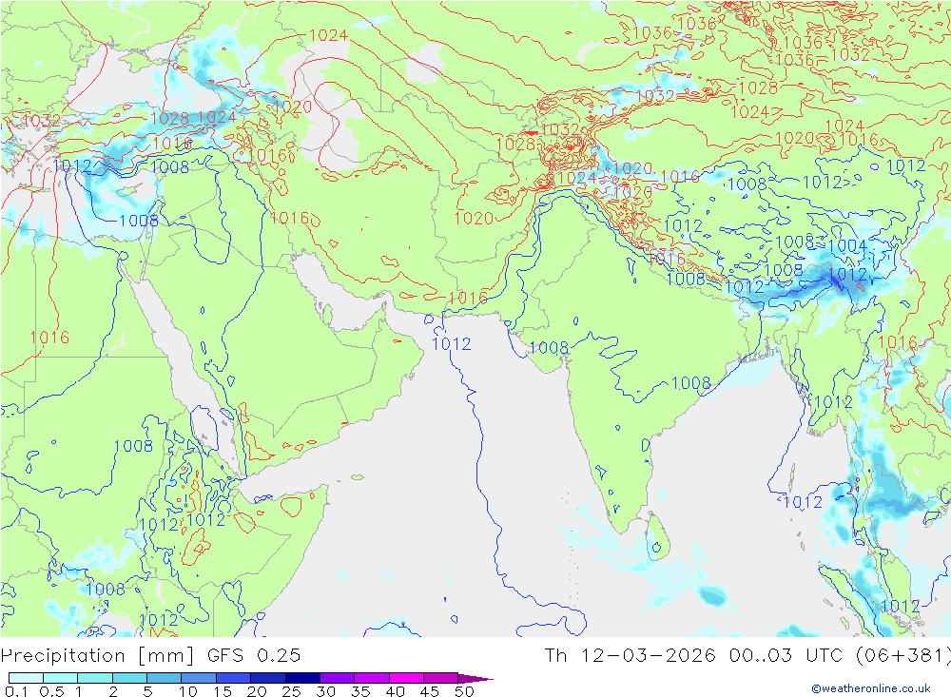The height and width of the screenshot is (697, 951).
Task: Select the 15–20 mm royal blue legend swatch
Action: point(233,678)
